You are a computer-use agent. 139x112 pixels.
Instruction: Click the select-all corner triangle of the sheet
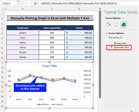pyautogui.click(x=3, y=9)
